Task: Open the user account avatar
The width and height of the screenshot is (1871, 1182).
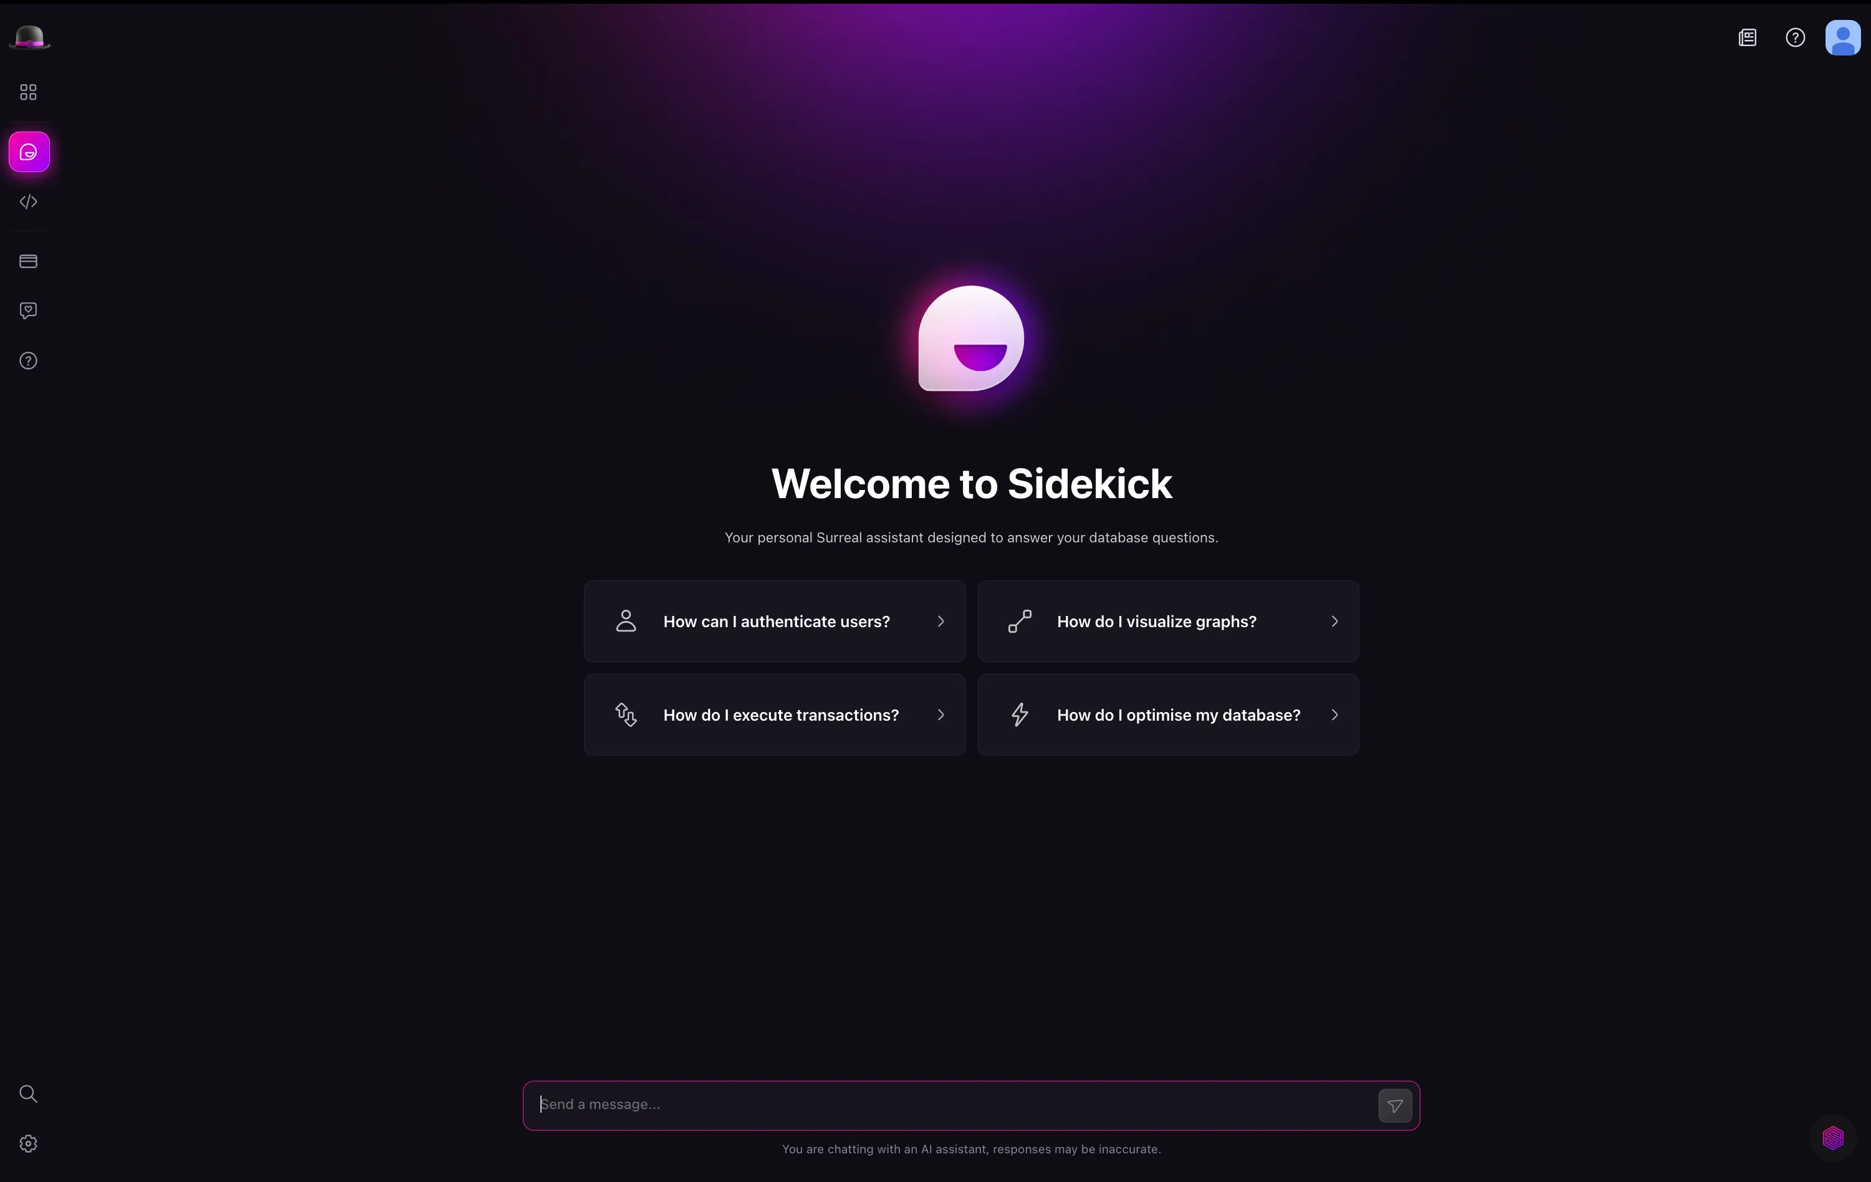Action: click(x=1843, y=37)
